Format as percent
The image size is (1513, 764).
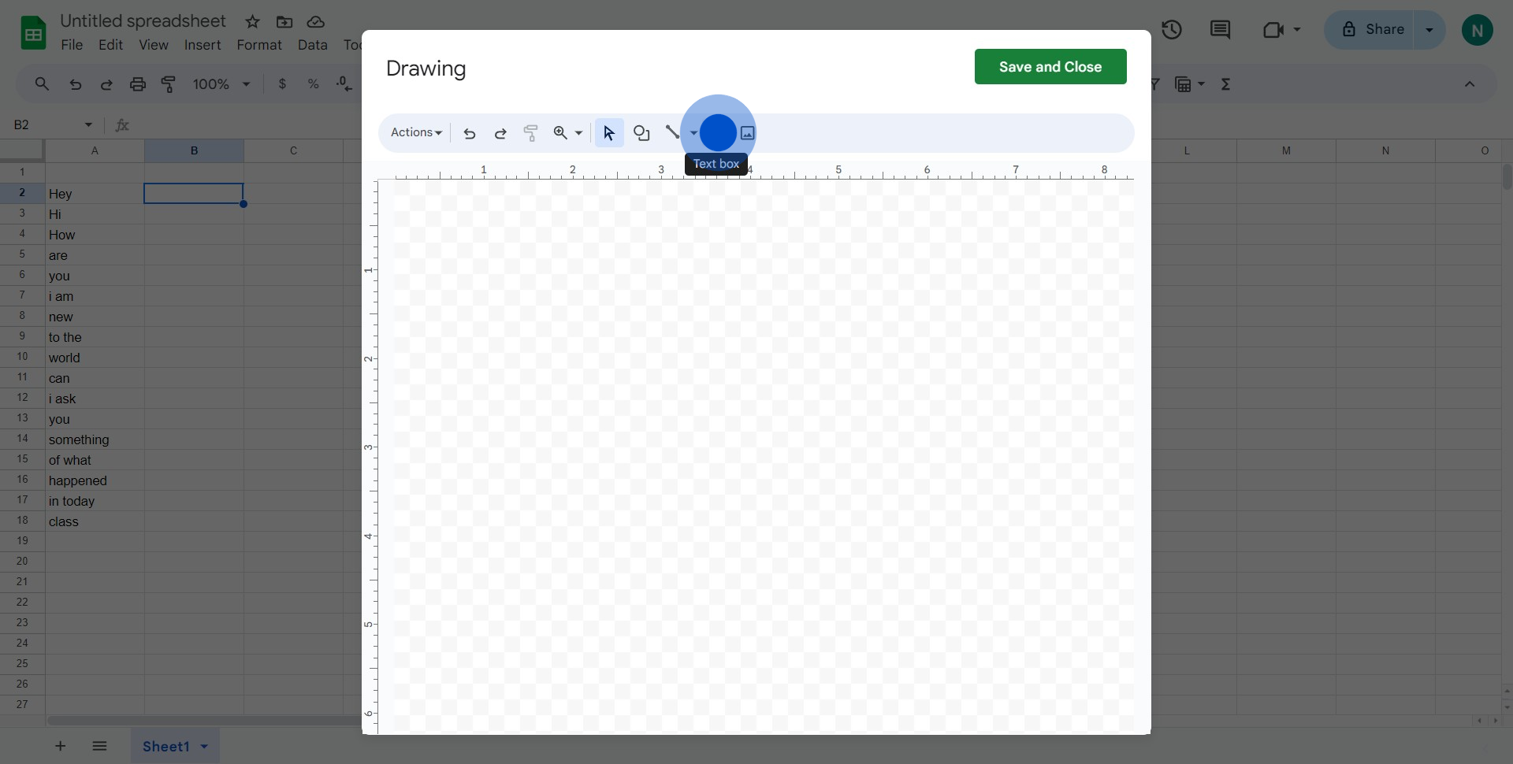coord(313,84)
